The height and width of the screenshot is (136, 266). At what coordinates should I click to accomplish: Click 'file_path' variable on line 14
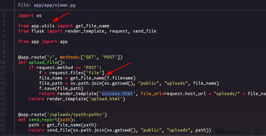51,83
